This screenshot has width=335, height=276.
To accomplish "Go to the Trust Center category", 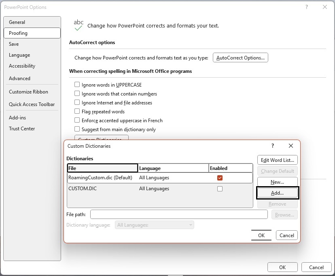I will click(22, 129).
